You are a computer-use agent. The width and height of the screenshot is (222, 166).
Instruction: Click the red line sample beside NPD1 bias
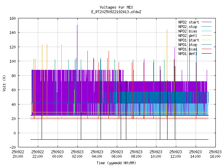(x=205, y=49)
